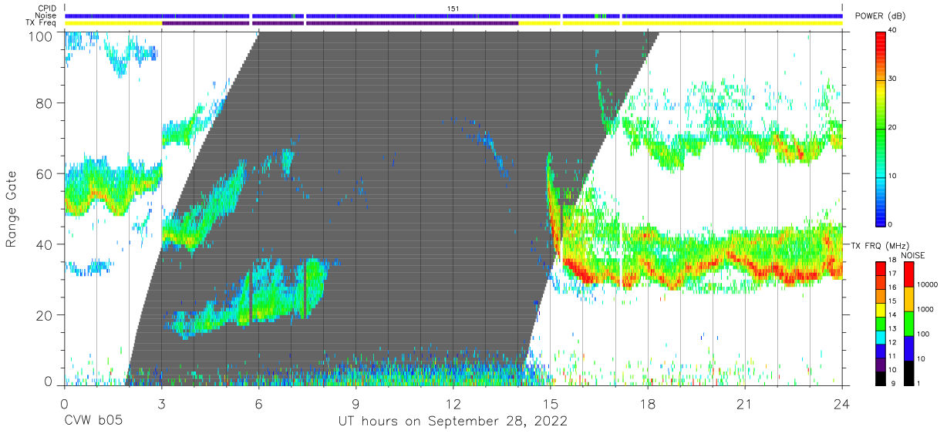The image size is (947, 437).
Task: Click y-axis tick label '20'
Action: click(x=45, y=315)
